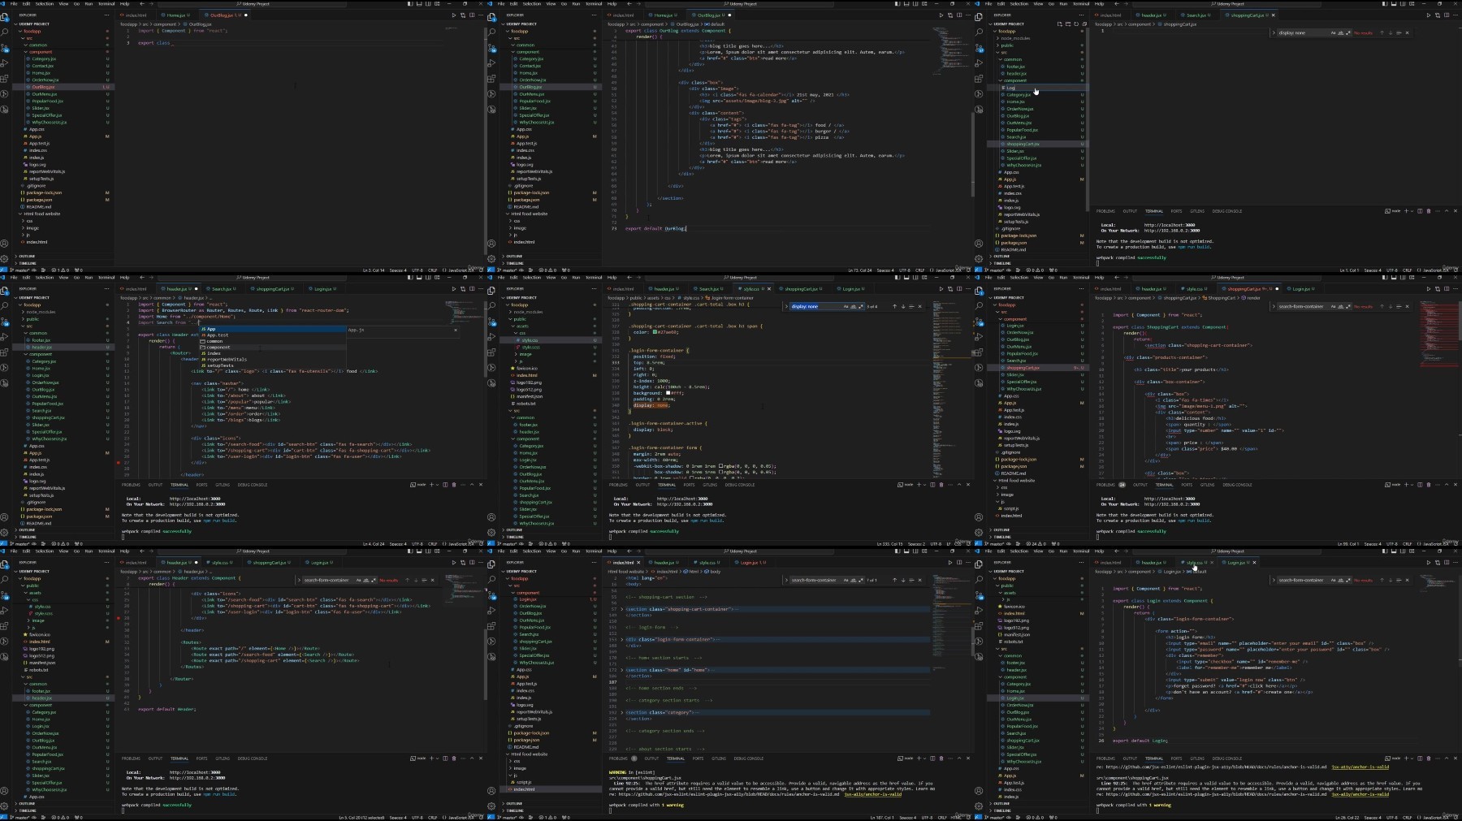Expand TIMELINE section in top-left window
Image resolution: width=1462 pixels, height=821 pixels.
(27, 263)
